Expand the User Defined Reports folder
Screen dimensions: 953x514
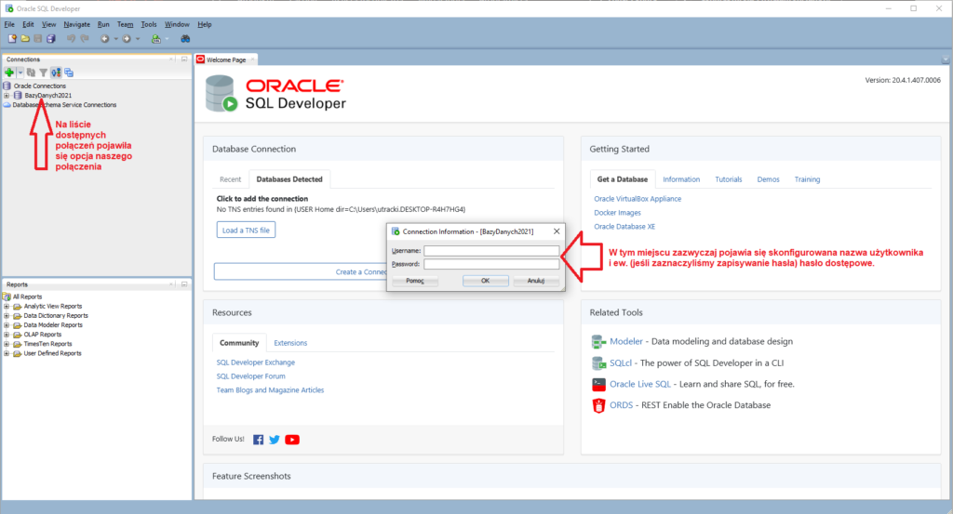tap(7, 353)
